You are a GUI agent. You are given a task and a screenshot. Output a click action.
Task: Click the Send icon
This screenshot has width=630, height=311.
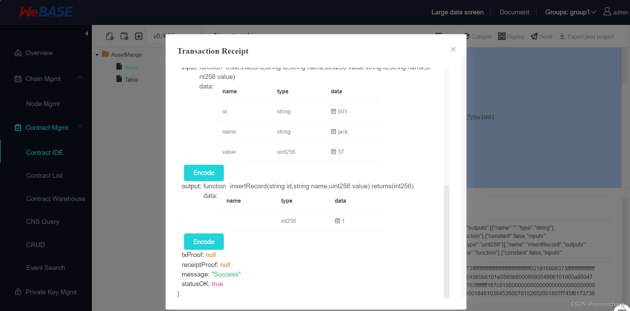point(534,36)
